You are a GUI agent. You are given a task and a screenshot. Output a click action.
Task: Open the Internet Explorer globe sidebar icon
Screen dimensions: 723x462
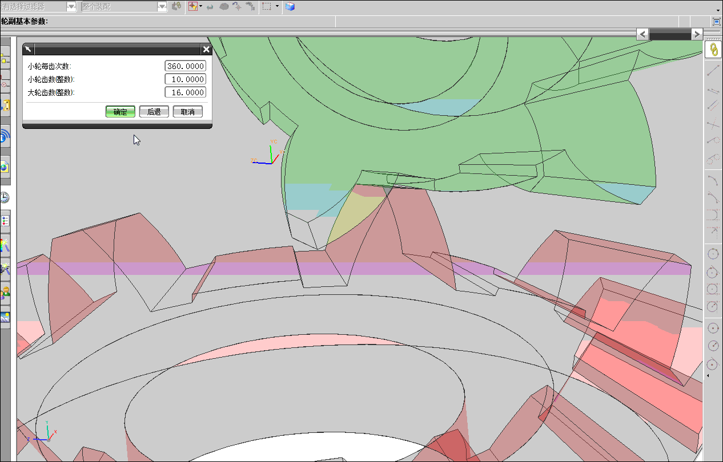[5, 167]
